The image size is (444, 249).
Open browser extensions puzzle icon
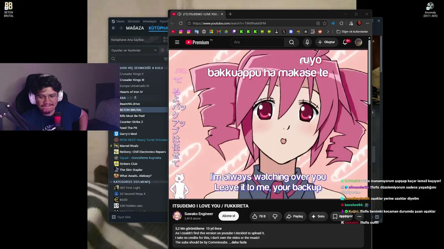(341, 23)
